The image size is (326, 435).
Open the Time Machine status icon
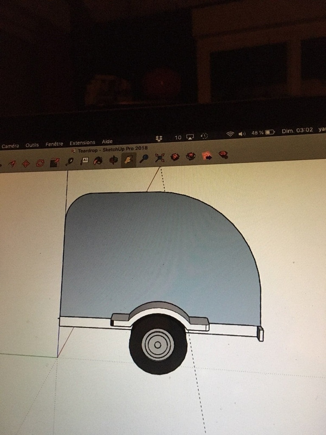tap(204, 136)
